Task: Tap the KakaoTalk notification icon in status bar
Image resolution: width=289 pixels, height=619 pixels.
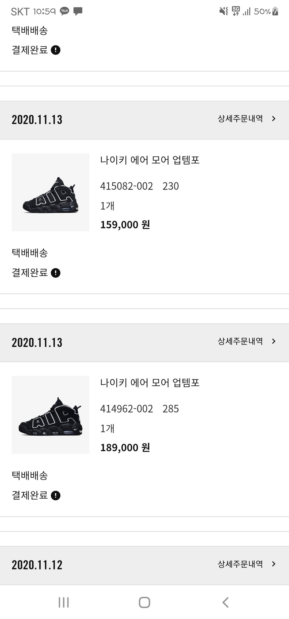Action: click(x=64, y=11)
